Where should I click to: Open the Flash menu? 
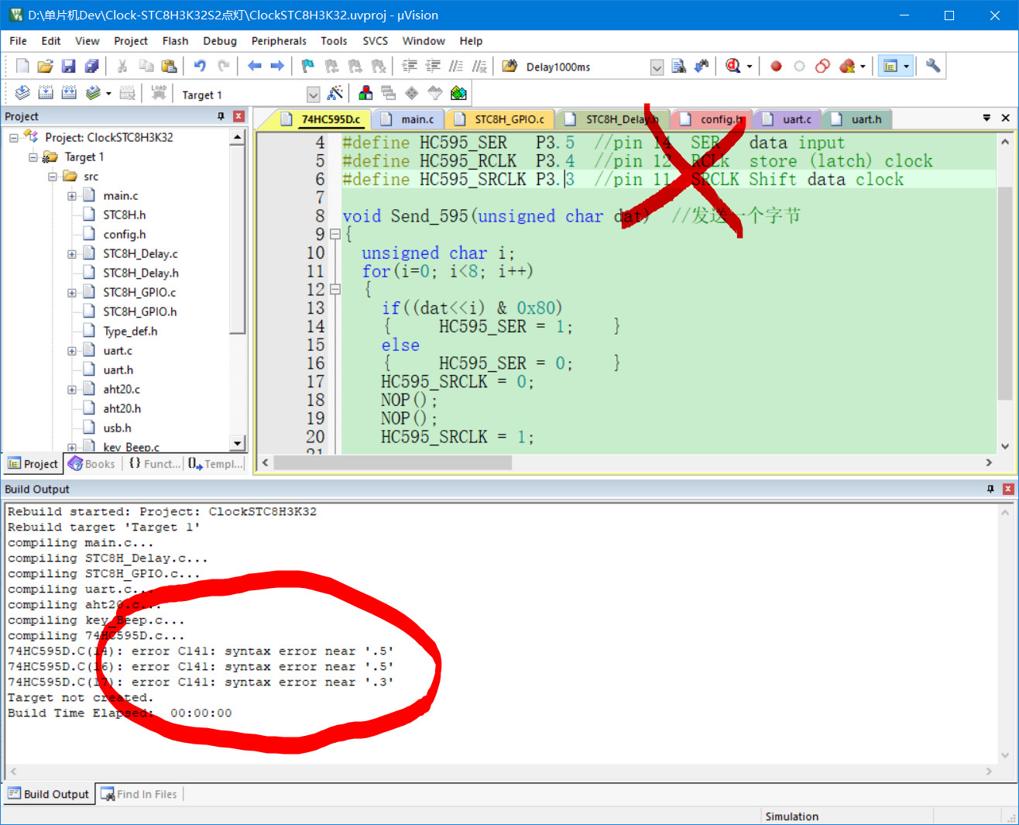pos(175,41)
